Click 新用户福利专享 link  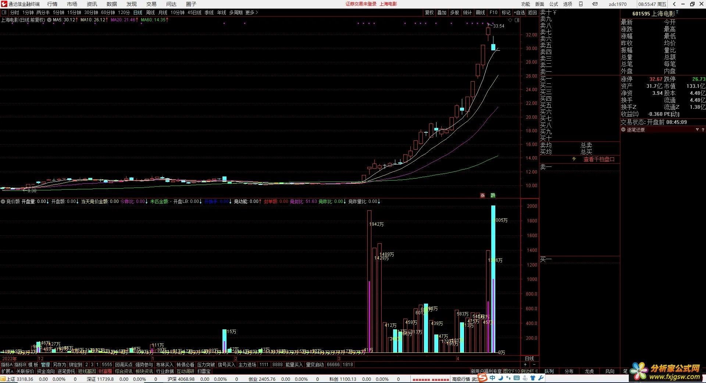(486, 371)
